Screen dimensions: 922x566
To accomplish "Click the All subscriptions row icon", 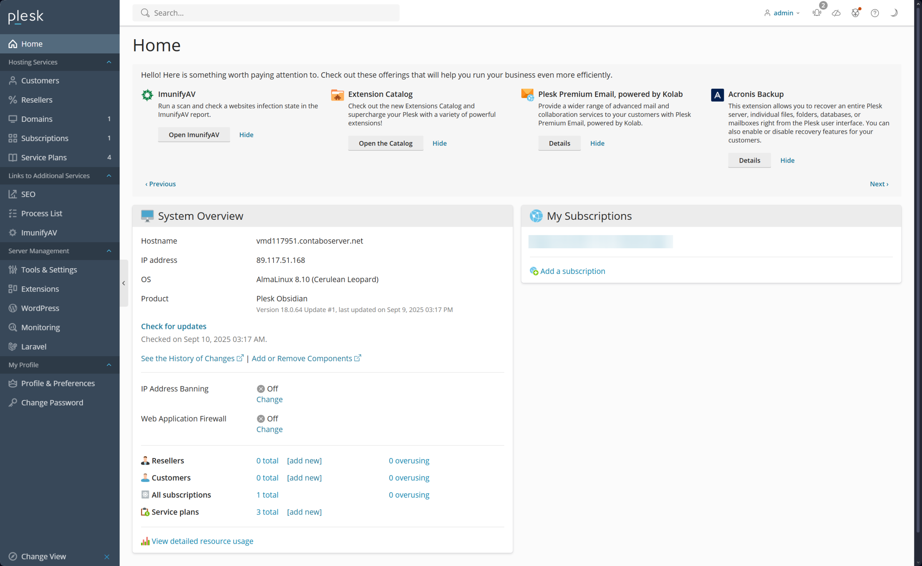I will [x=145, y=495].
